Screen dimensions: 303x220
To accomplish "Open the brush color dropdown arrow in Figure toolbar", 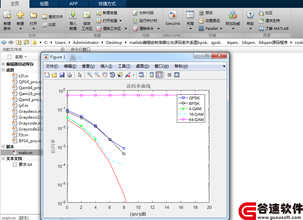I will (133, 75).
